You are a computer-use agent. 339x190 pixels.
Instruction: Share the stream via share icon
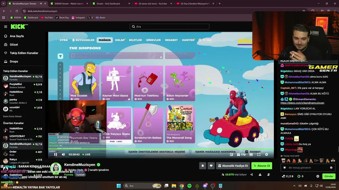(252, 174)
